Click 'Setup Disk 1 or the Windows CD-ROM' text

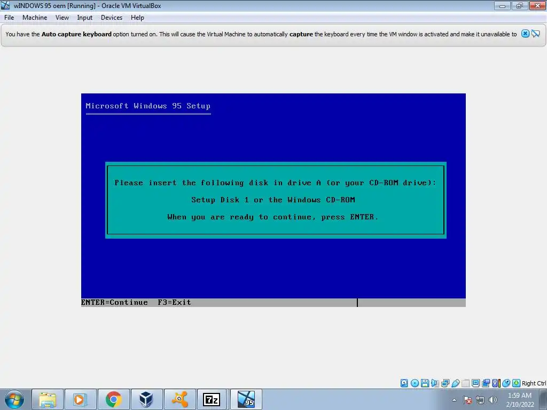point(273,200)
